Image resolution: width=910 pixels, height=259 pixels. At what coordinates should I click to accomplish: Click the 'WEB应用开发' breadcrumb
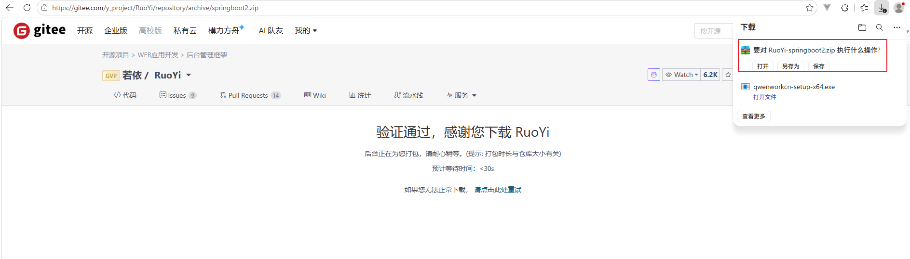(x=158, y=55)
